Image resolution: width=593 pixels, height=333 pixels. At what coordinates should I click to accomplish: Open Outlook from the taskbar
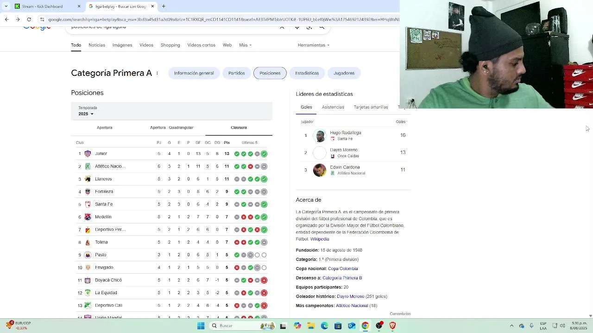[x=352, y=326]
